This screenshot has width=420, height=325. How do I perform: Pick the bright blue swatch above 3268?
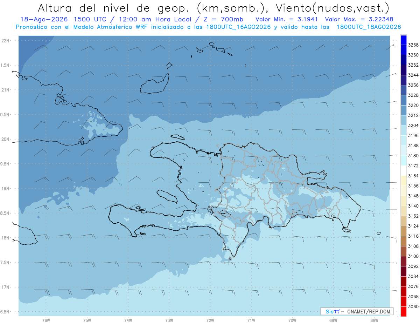[404, 40]
